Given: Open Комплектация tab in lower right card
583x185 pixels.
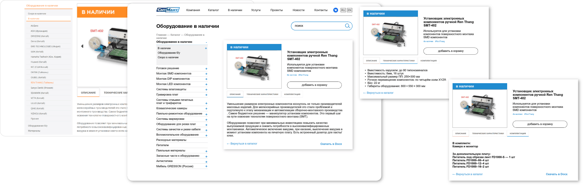Looking at the screenshot, I should (518, 133).
